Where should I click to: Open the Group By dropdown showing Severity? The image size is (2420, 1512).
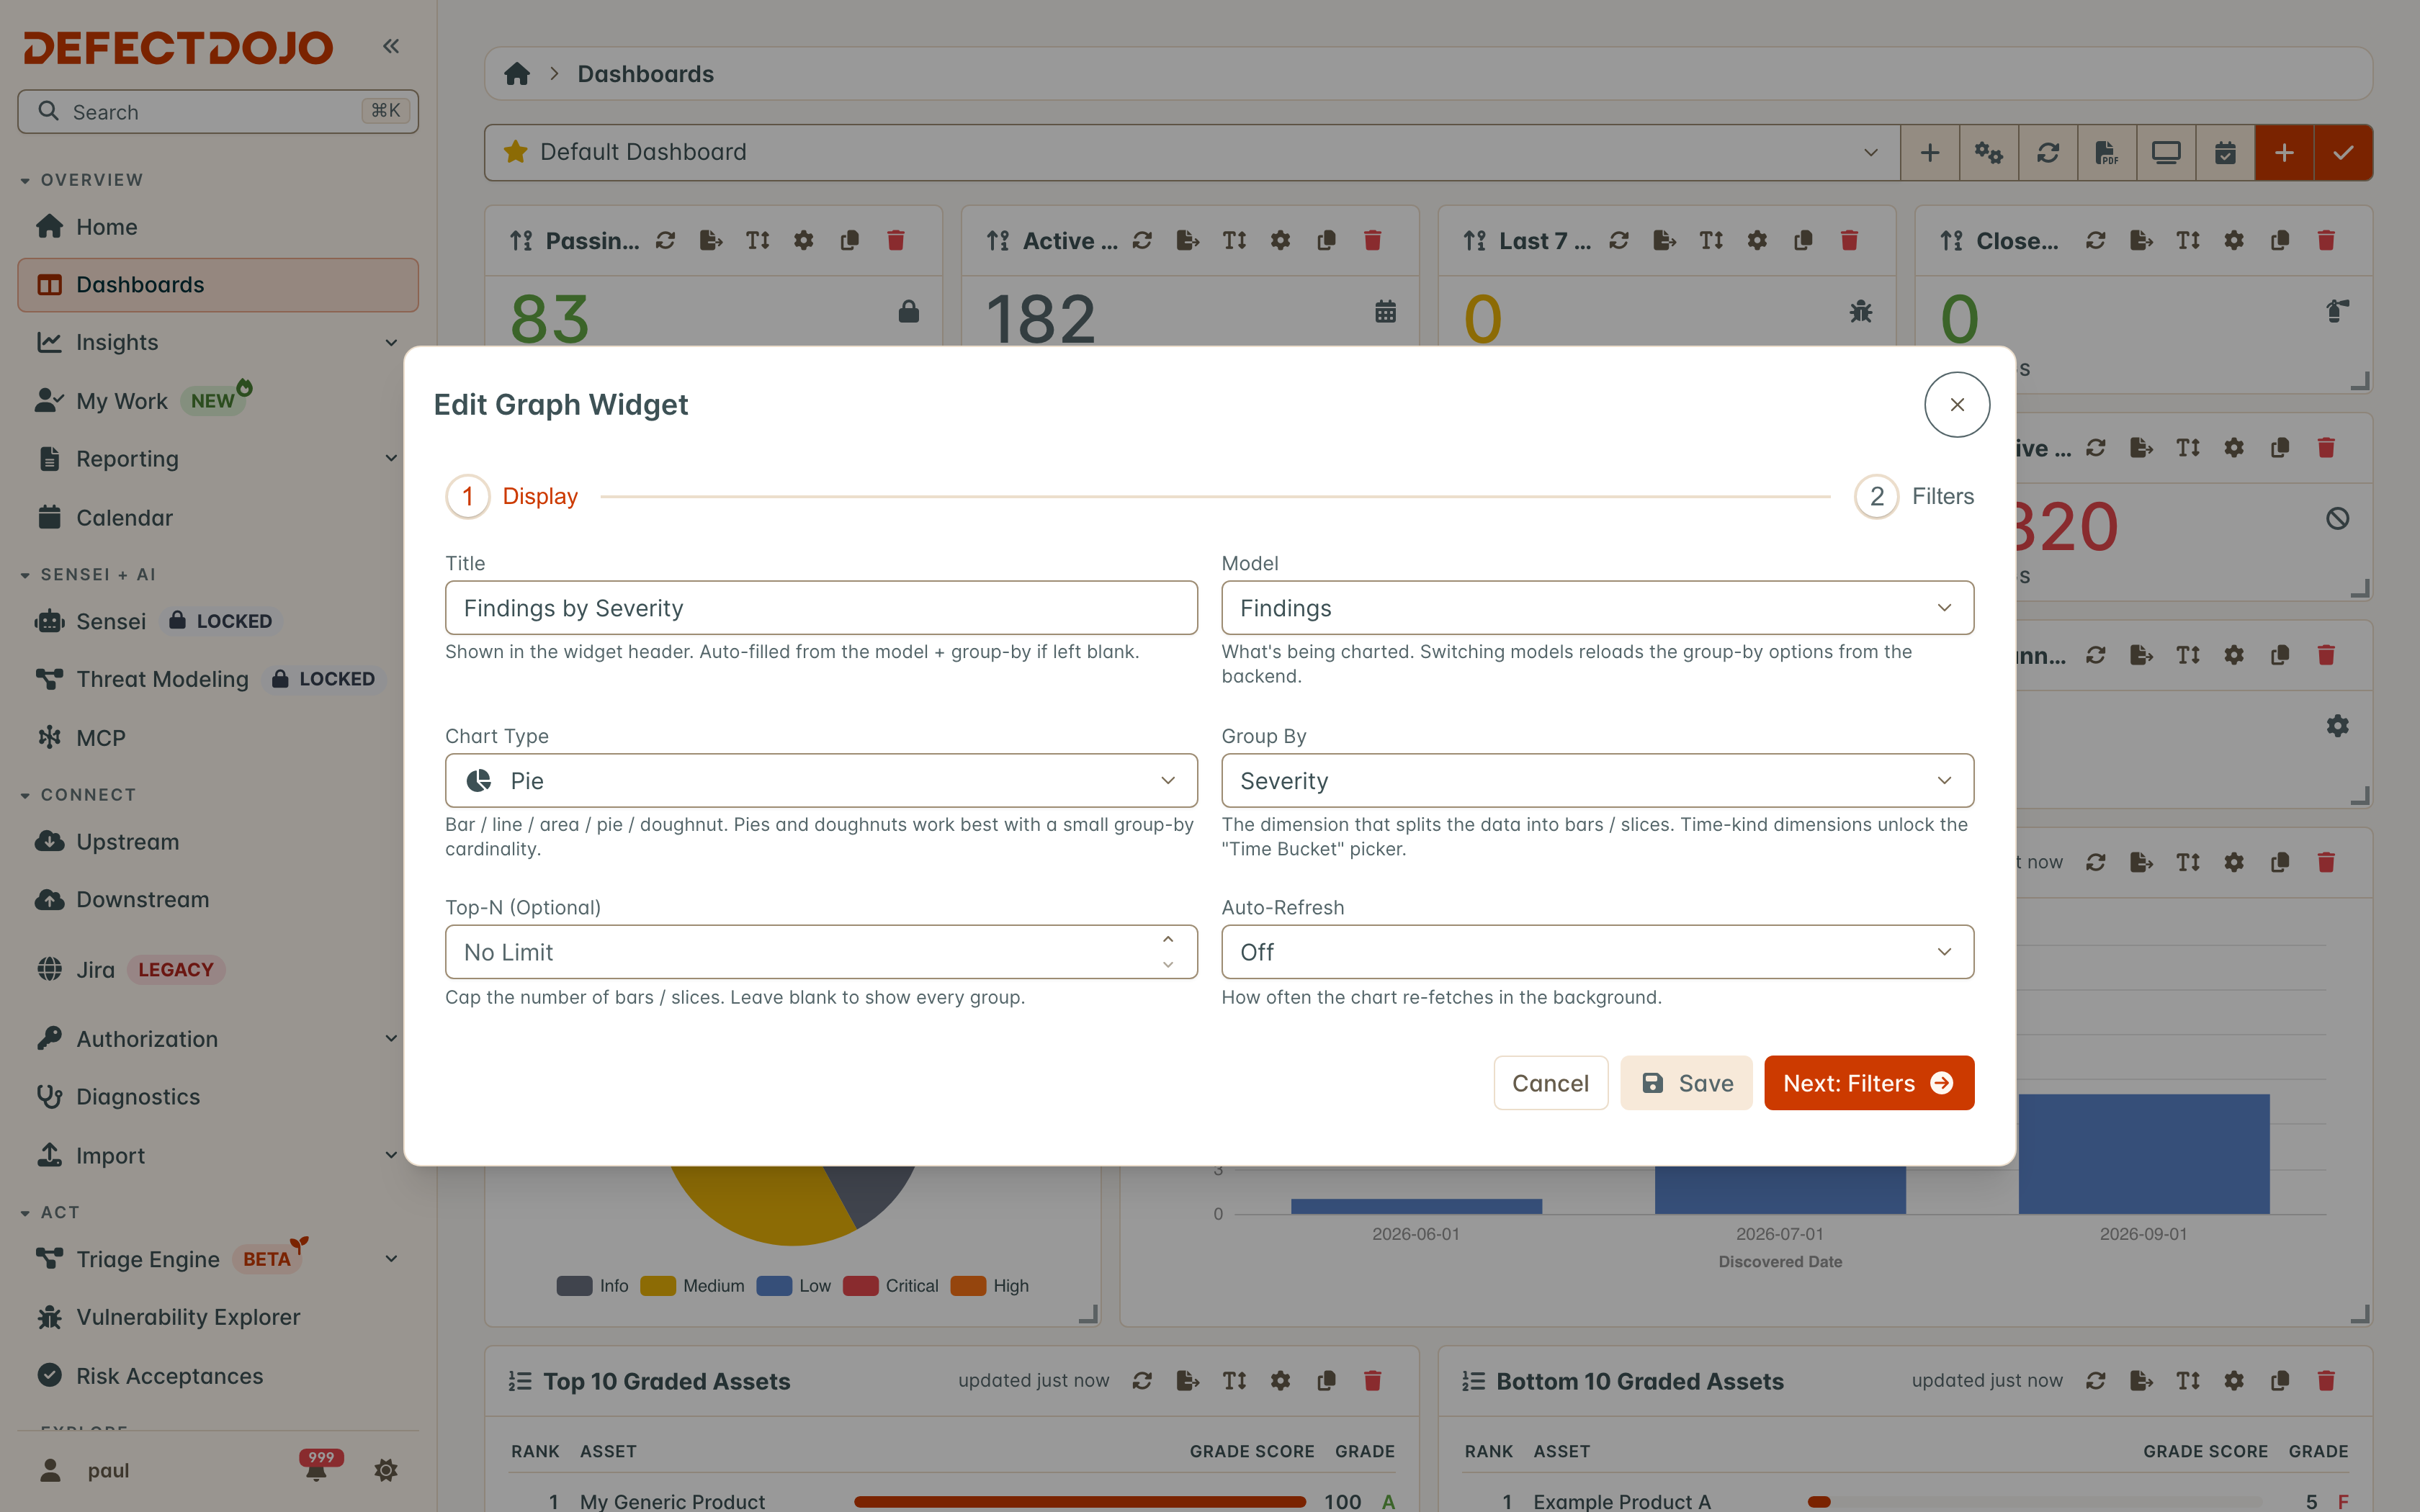pyautogui.click(x=1597, y=780)
